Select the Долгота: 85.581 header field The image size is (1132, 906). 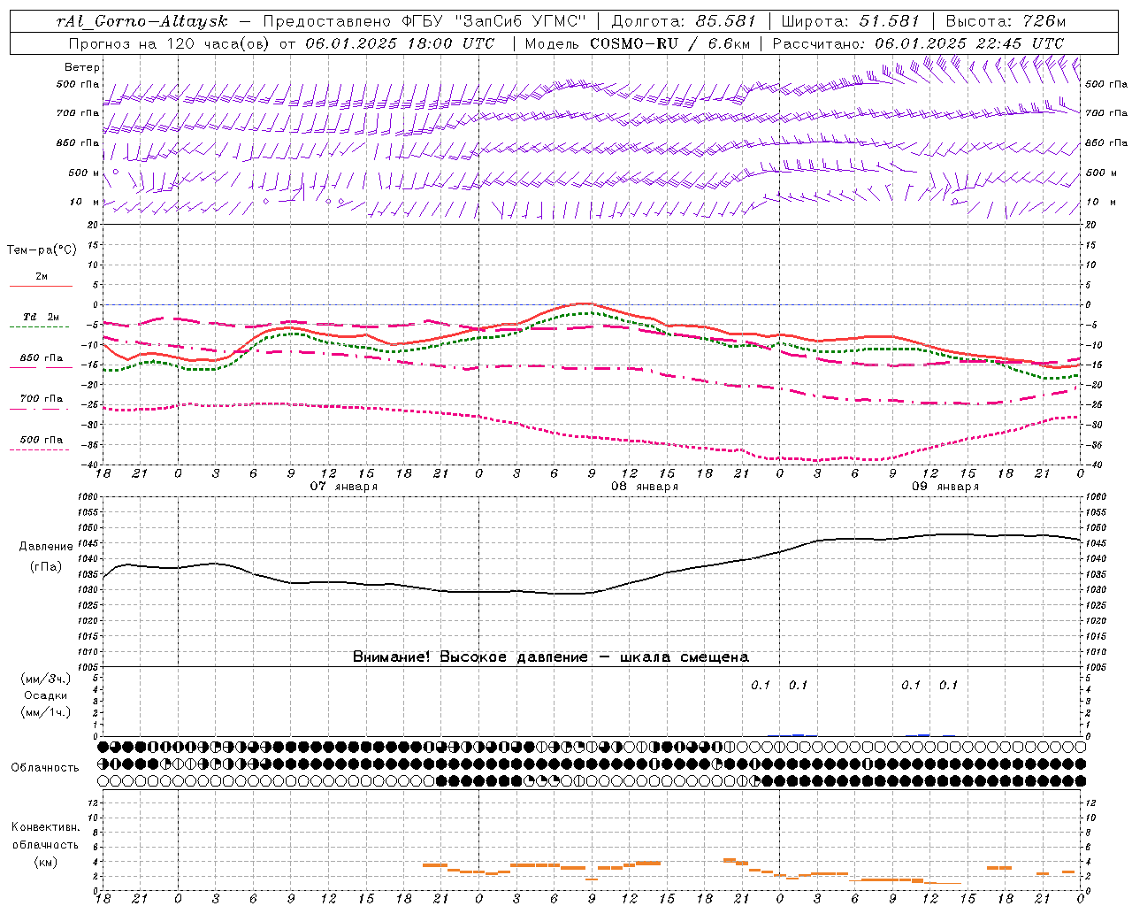[x=684, y=21]
